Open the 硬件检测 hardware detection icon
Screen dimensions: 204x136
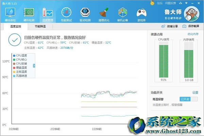[x=29, y=14]
